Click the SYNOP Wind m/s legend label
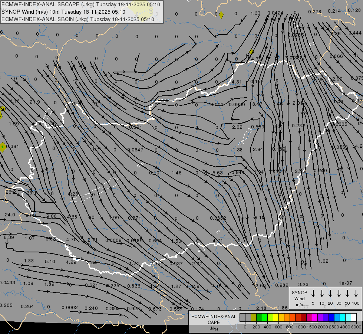This screenshot has height=334, width=363. click(x=300, y=298)
